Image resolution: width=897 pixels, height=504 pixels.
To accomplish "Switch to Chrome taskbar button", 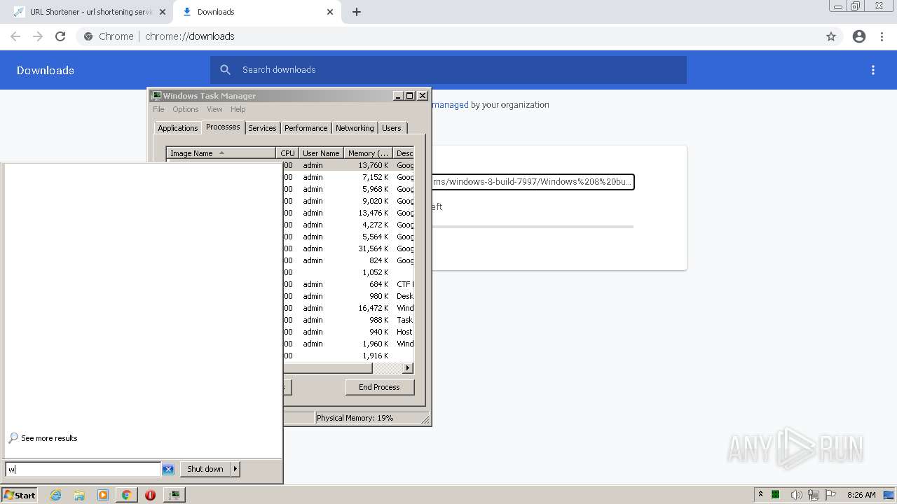I will point(127,495).
